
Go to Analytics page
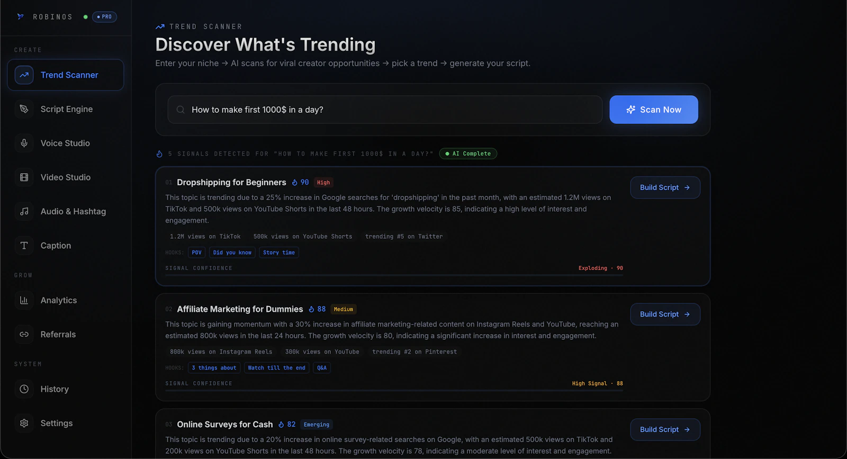point(66,300)
